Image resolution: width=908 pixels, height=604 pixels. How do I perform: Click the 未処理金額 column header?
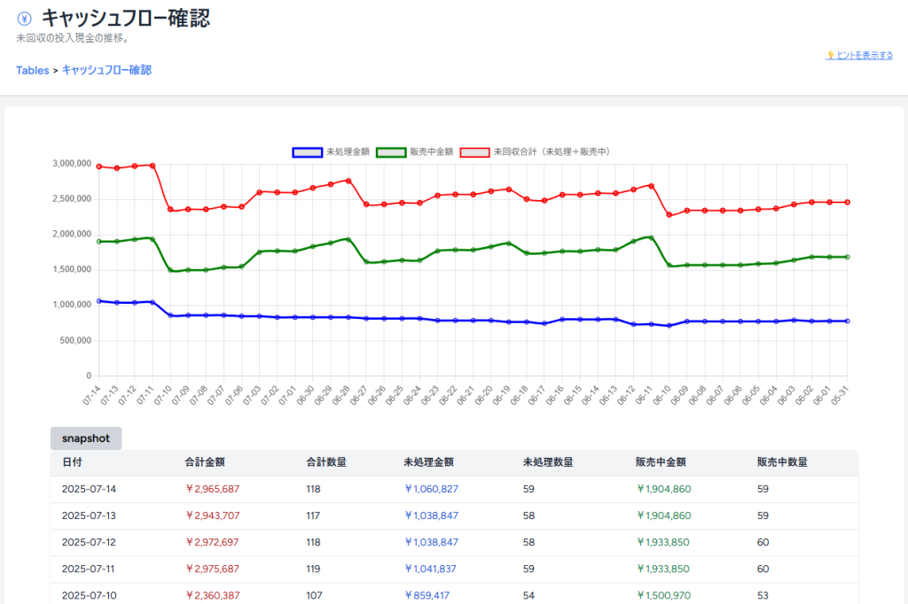click(428, 462)
